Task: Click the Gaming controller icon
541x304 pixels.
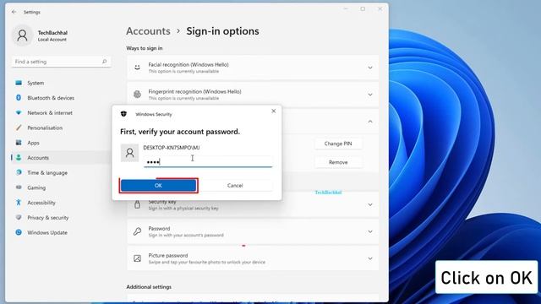Action: [19, 187]
